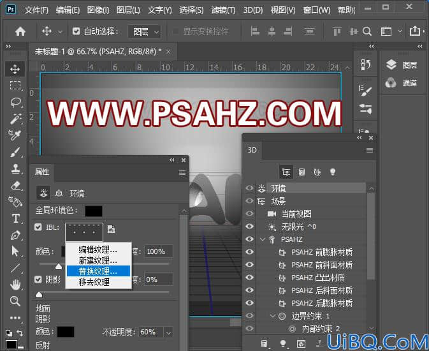Image resolution: width=429 pixels, height=351 pixels.
Task: Open the 属性 panel flyout menu
Action: point(182,172)
